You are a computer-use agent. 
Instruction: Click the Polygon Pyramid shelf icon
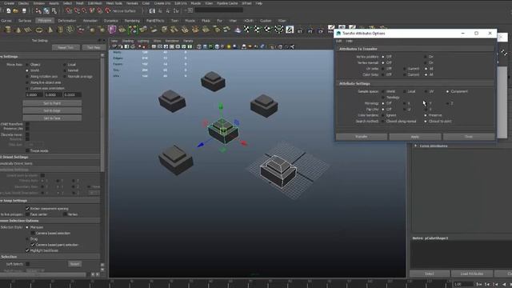point(50,30)
